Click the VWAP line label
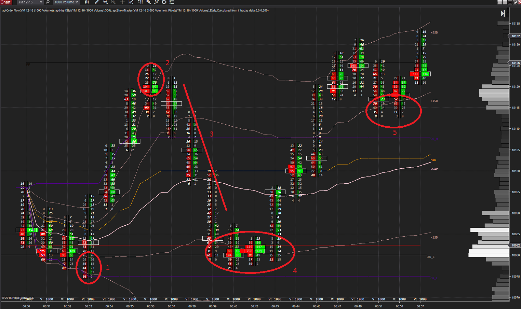The height and width of the screenshot is (309, 521). coord(434,169)
